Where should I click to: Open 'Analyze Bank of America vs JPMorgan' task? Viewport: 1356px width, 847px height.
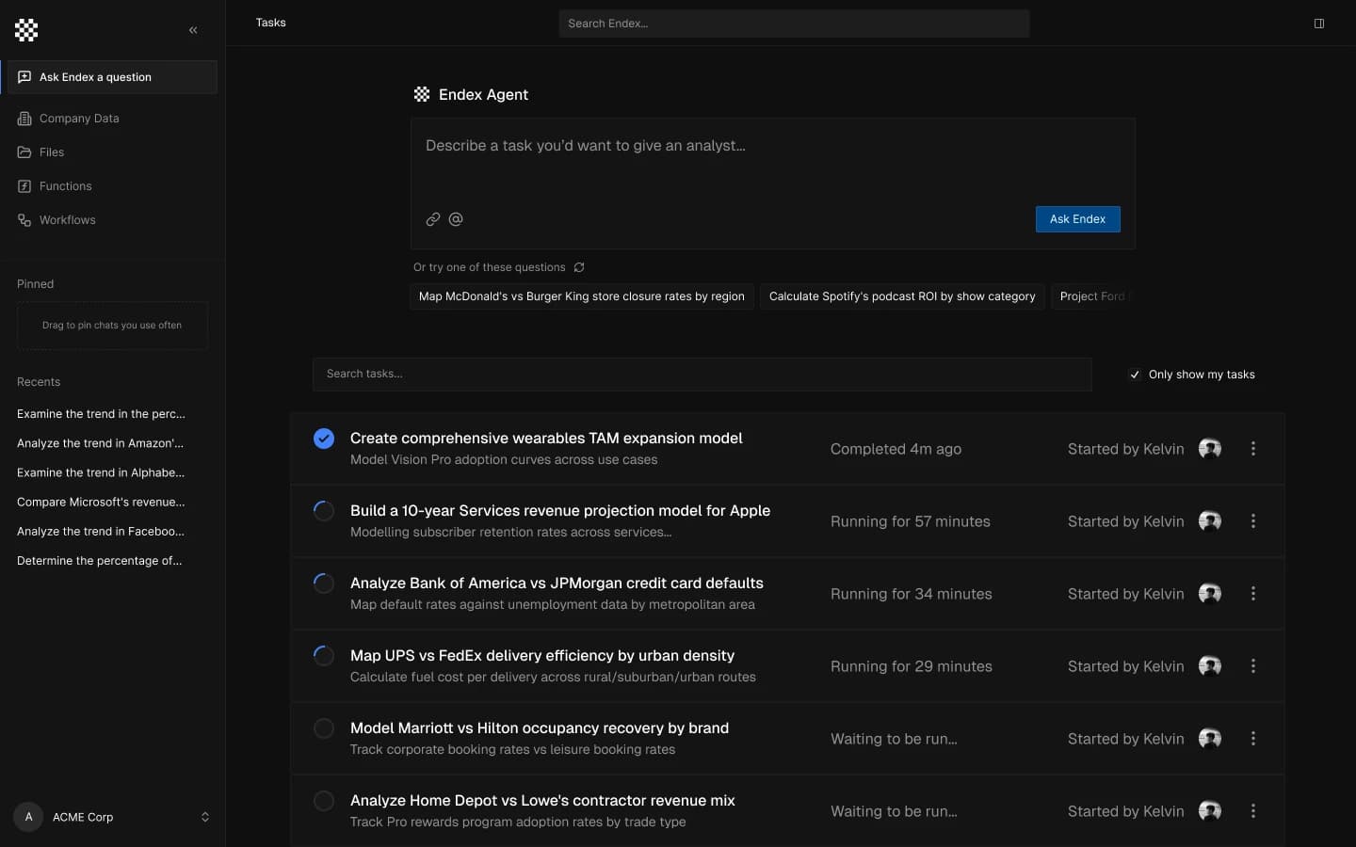557,583
